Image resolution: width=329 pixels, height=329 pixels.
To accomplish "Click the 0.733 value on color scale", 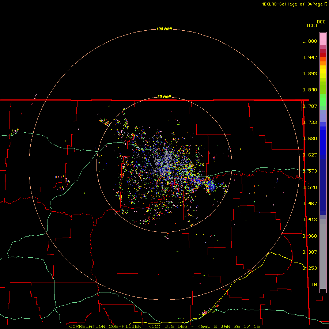I will pyautogui.click(x=310, y=122).
